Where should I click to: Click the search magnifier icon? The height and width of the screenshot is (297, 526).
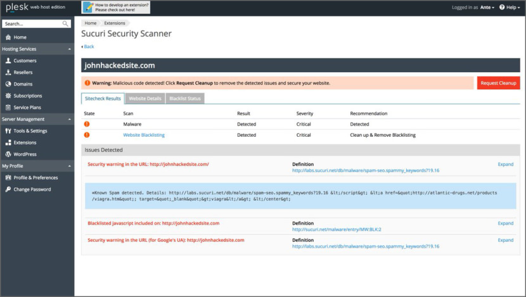pos(65,23)
